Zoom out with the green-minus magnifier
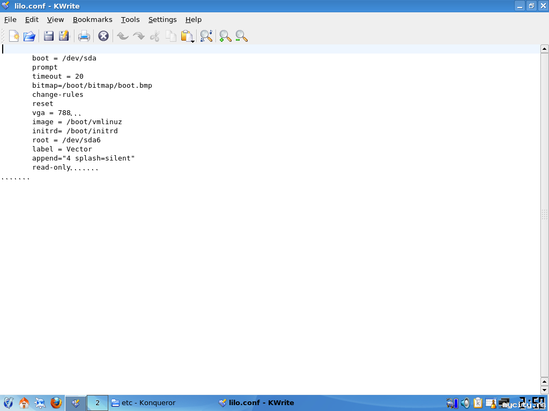The height and width of the screenshot is (411, 549). pyautogui.click(x=241, y=36)
